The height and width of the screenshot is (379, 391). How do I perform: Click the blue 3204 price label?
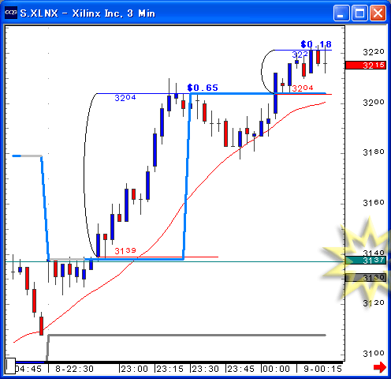tap(125, 98)
